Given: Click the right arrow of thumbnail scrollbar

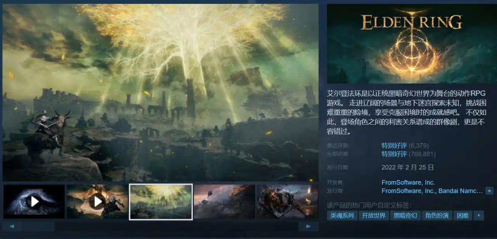Looking at the screenshot, I should pos(308,226).
